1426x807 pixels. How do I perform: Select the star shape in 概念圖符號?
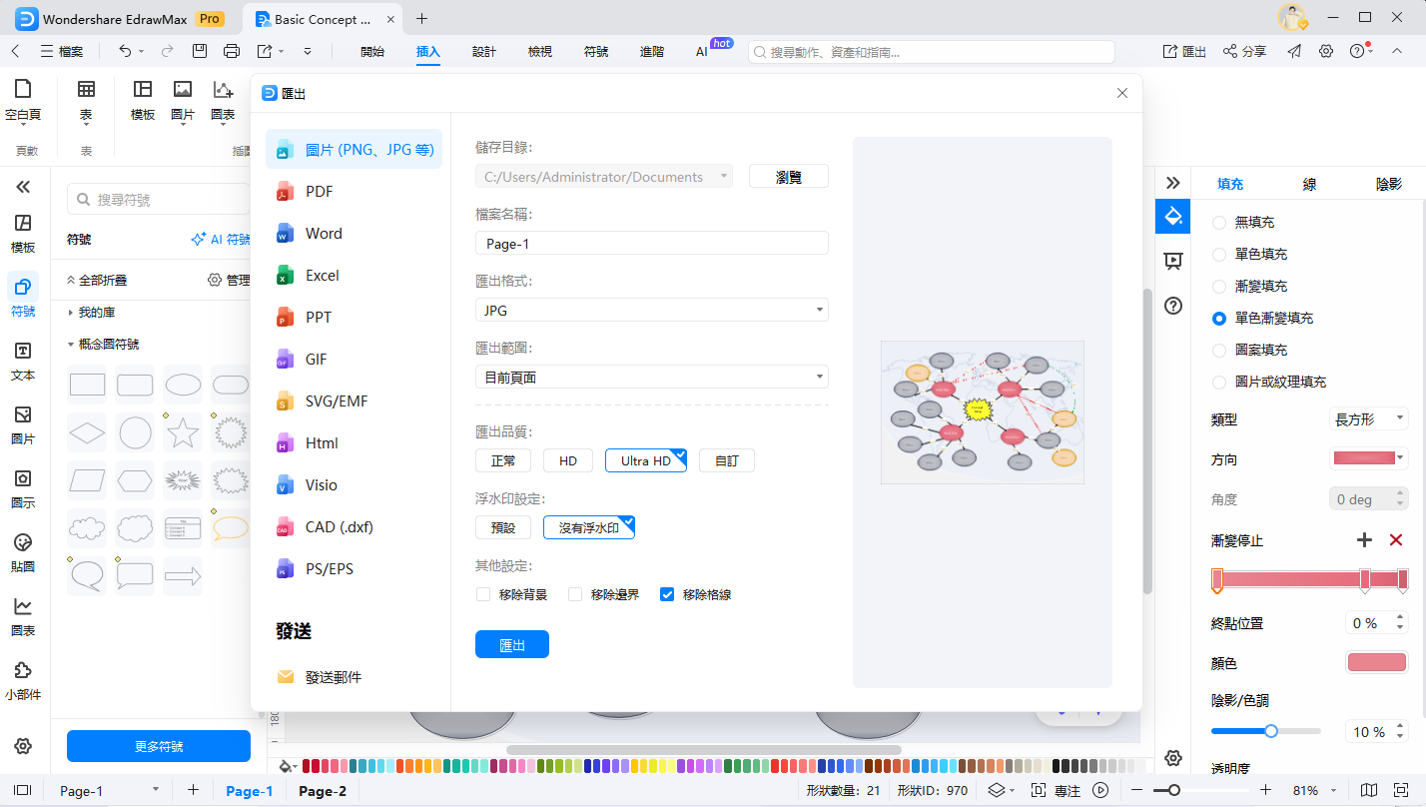pyautogui.click(x=183, y=431)
